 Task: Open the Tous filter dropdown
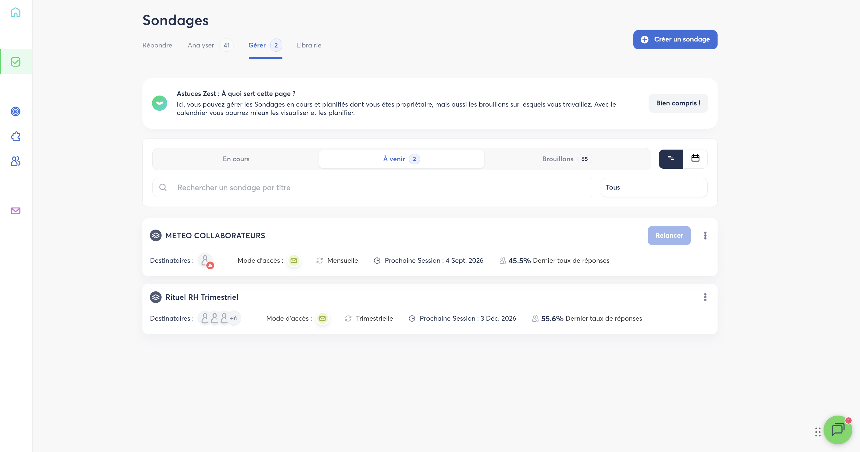[x=654, y=187]
